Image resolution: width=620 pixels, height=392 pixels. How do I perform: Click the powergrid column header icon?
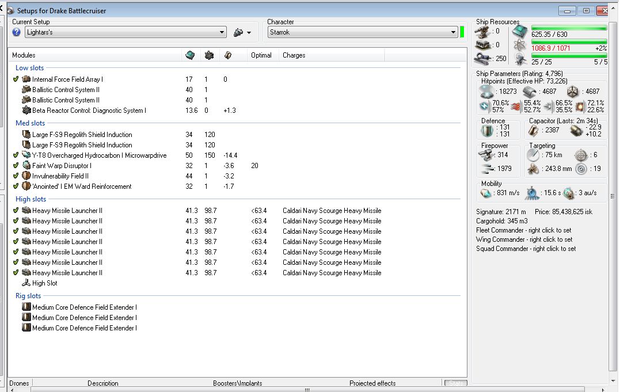tap(209, 55)
